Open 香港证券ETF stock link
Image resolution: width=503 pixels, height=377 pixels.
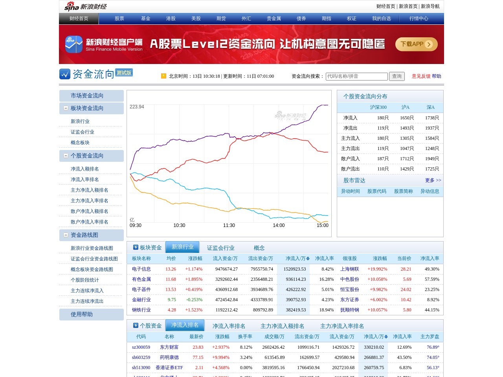tap(169, 368)
